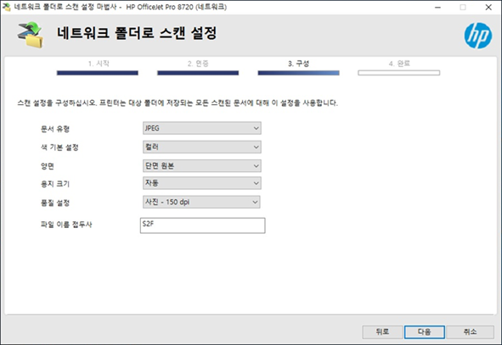Click the empty 4. 완료 progress bar
Image resolution: width=502 pixels, height=345 pixels.
(x=399, y=73)
